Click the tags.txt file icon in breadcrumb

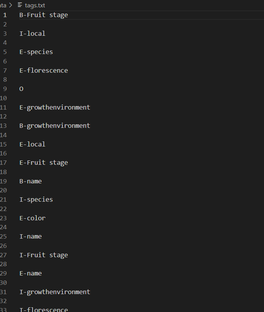point(20,5)
